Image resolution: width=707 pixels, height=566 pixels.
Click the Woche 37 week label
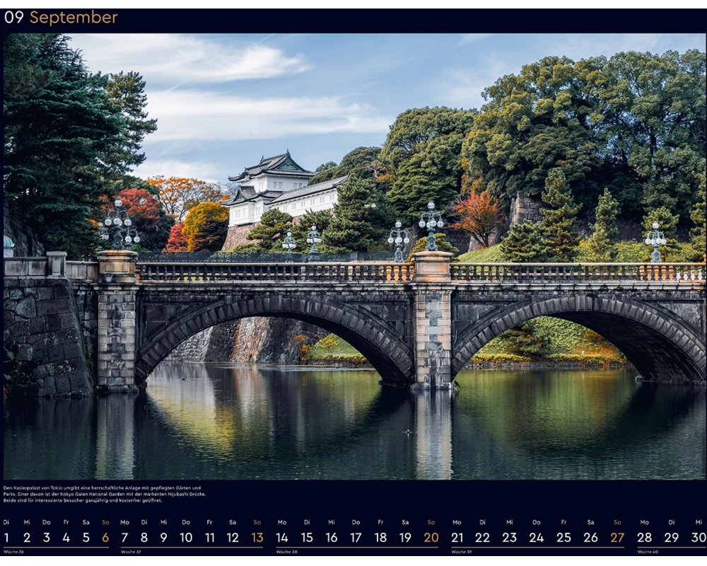(x=131, y=552)
